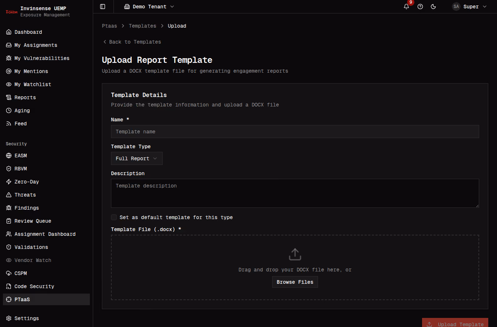
Task: Click the upload arrow icon in drop zone
Action: (x=295, y=254)
